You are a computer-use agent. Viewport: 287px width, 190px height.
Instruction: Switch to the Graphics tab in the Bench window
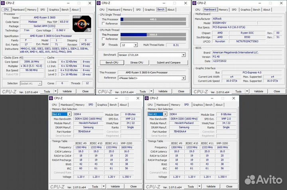149,10
